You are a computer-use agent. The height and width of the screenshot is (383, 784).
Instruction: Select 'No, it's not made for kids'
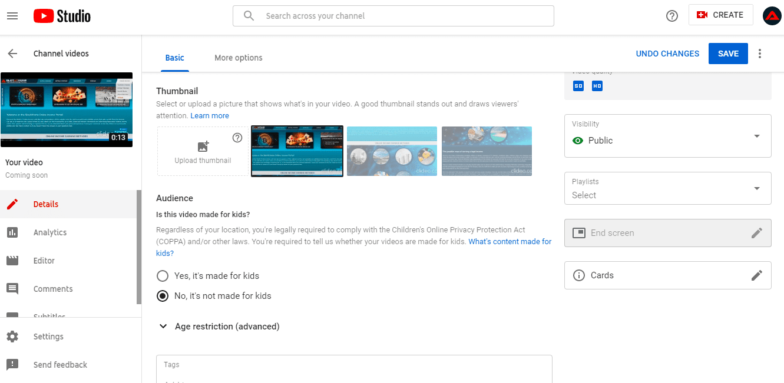click(x=163, y=296)
